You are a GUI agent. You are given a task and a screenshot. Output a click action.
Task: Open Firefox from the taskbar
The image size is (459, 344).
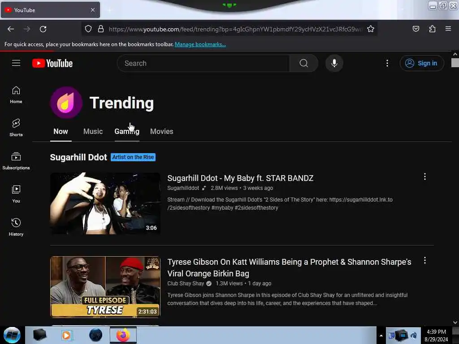click(x=123, y=335)
